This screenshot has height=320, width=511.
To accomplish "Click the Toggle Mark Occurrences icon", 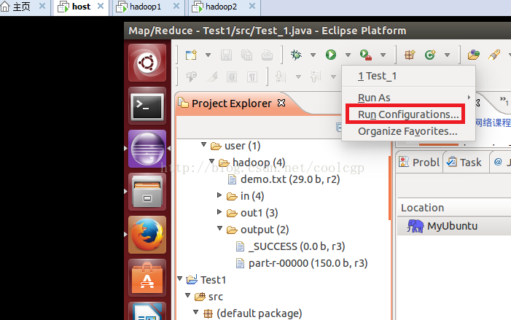I will coord(212,77).
